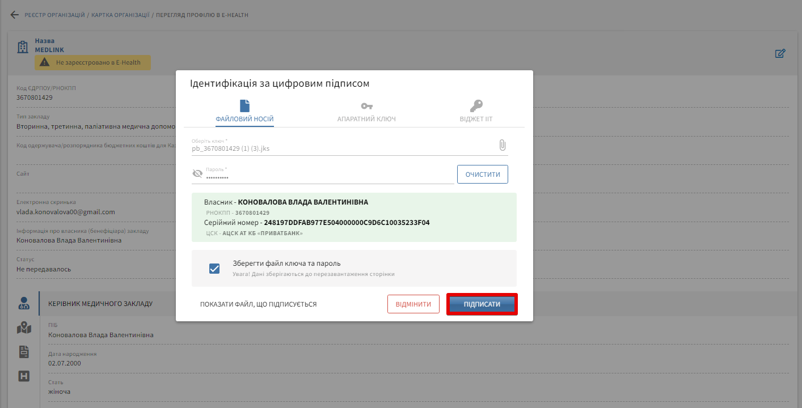Click the paperclip attach key file icon
This screenshot has height=408, width=802.
[502, 146]
